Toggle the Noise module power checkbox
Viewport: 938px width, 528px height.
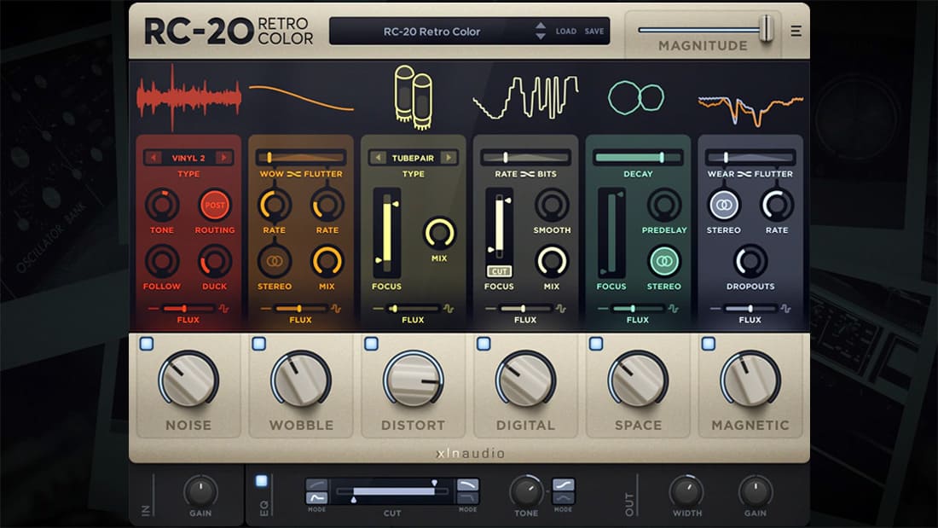pos(147,344)
